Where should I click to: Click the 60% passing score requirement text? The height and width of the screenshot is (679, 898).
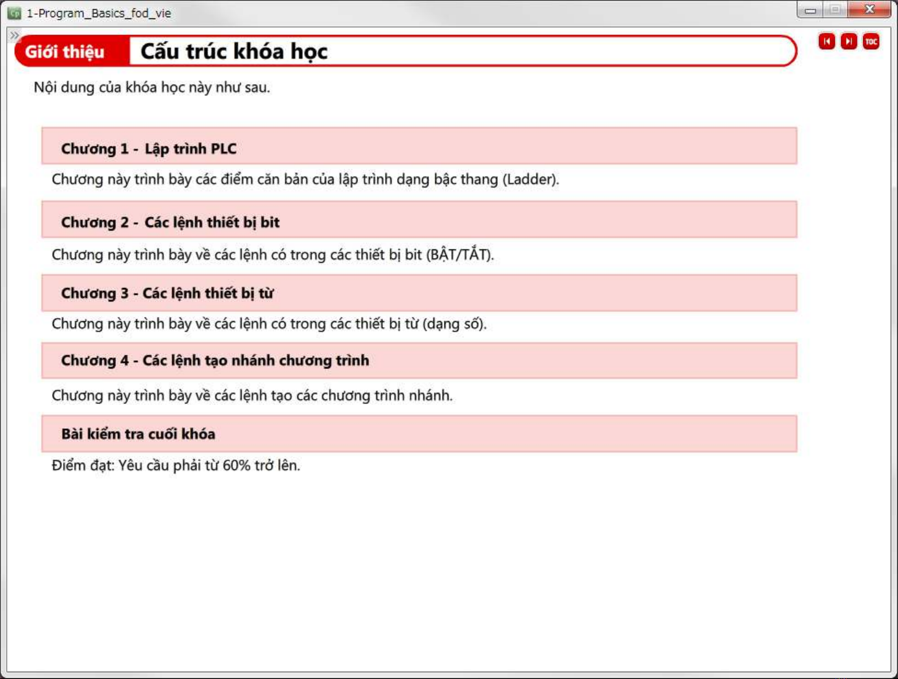pos(176,466)
